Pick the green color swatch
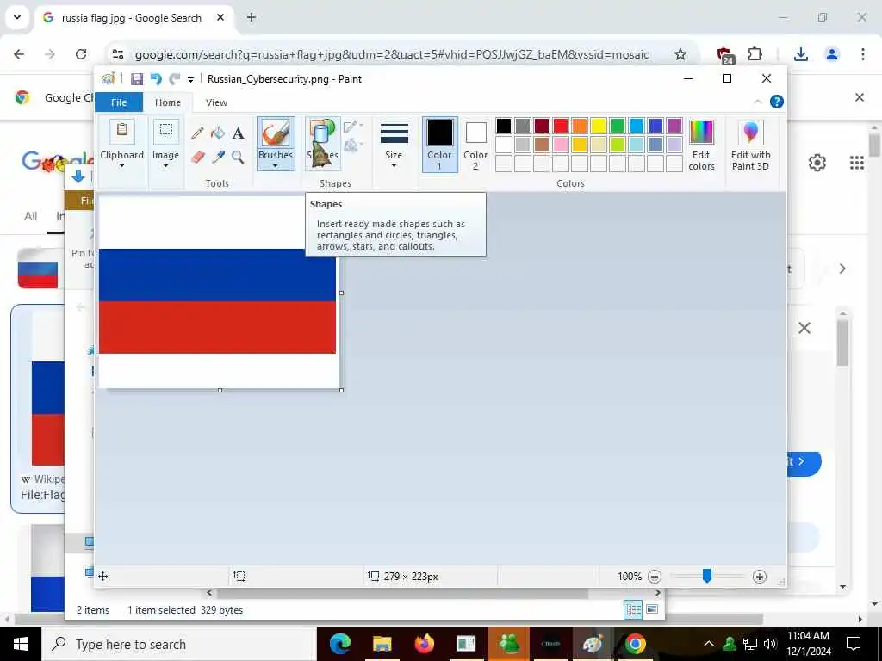 click(618, 126)
